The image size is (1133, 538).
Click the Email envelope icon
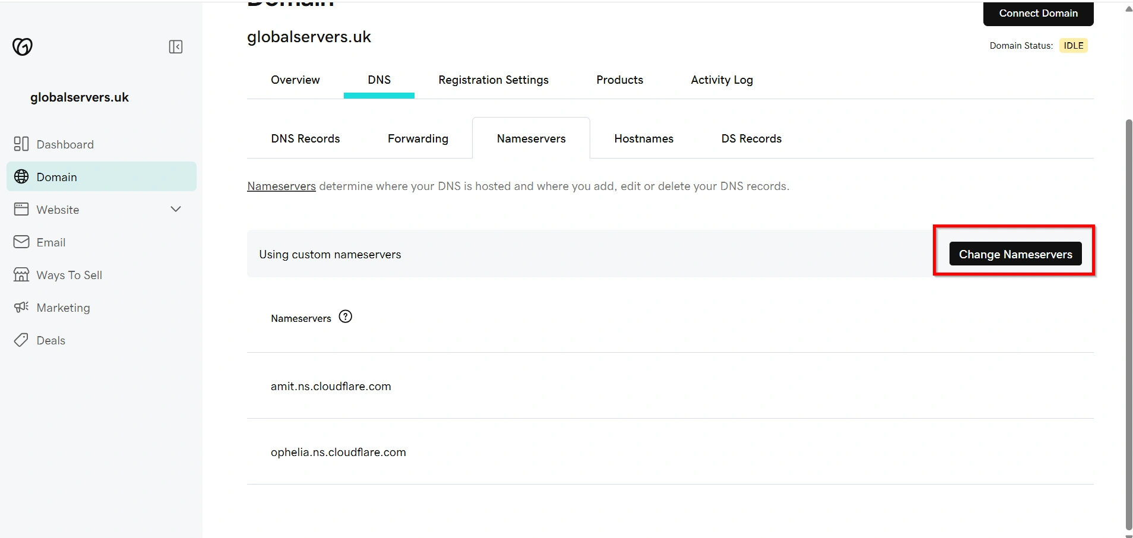pos(21,242)
